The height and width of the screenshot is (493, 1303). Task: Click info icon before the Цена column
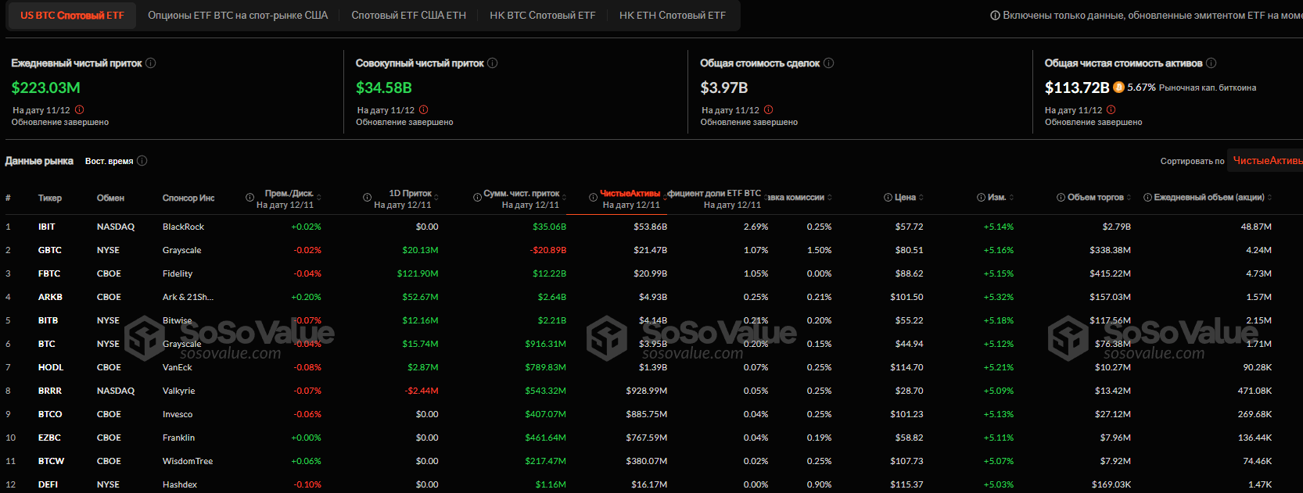click(x=888, y=198)
